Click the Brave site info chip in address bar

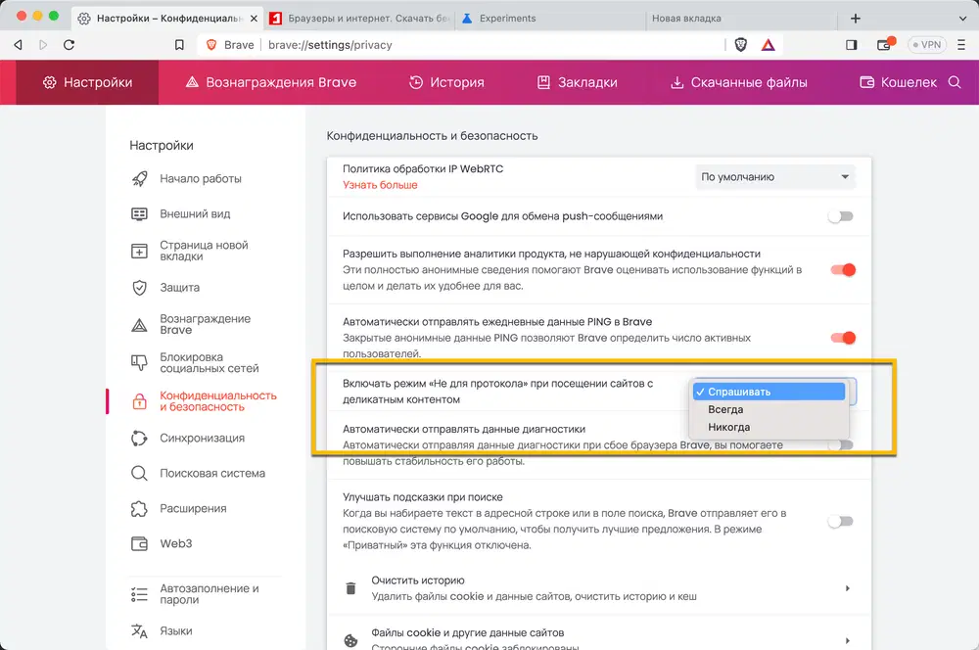click(x=230, y=45)
